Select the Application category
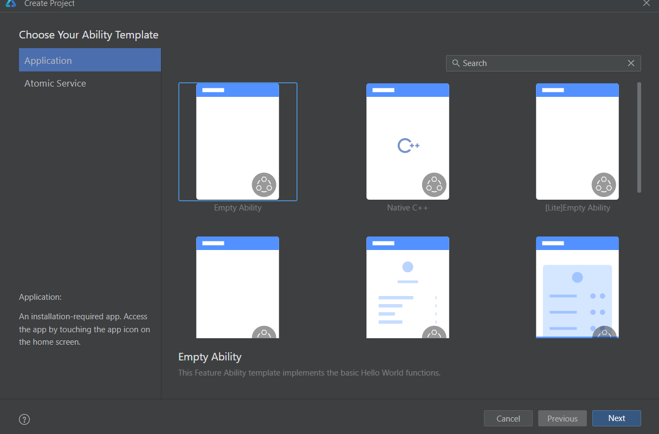The width and height of the screenshot is (659, 434). [90, 60]
